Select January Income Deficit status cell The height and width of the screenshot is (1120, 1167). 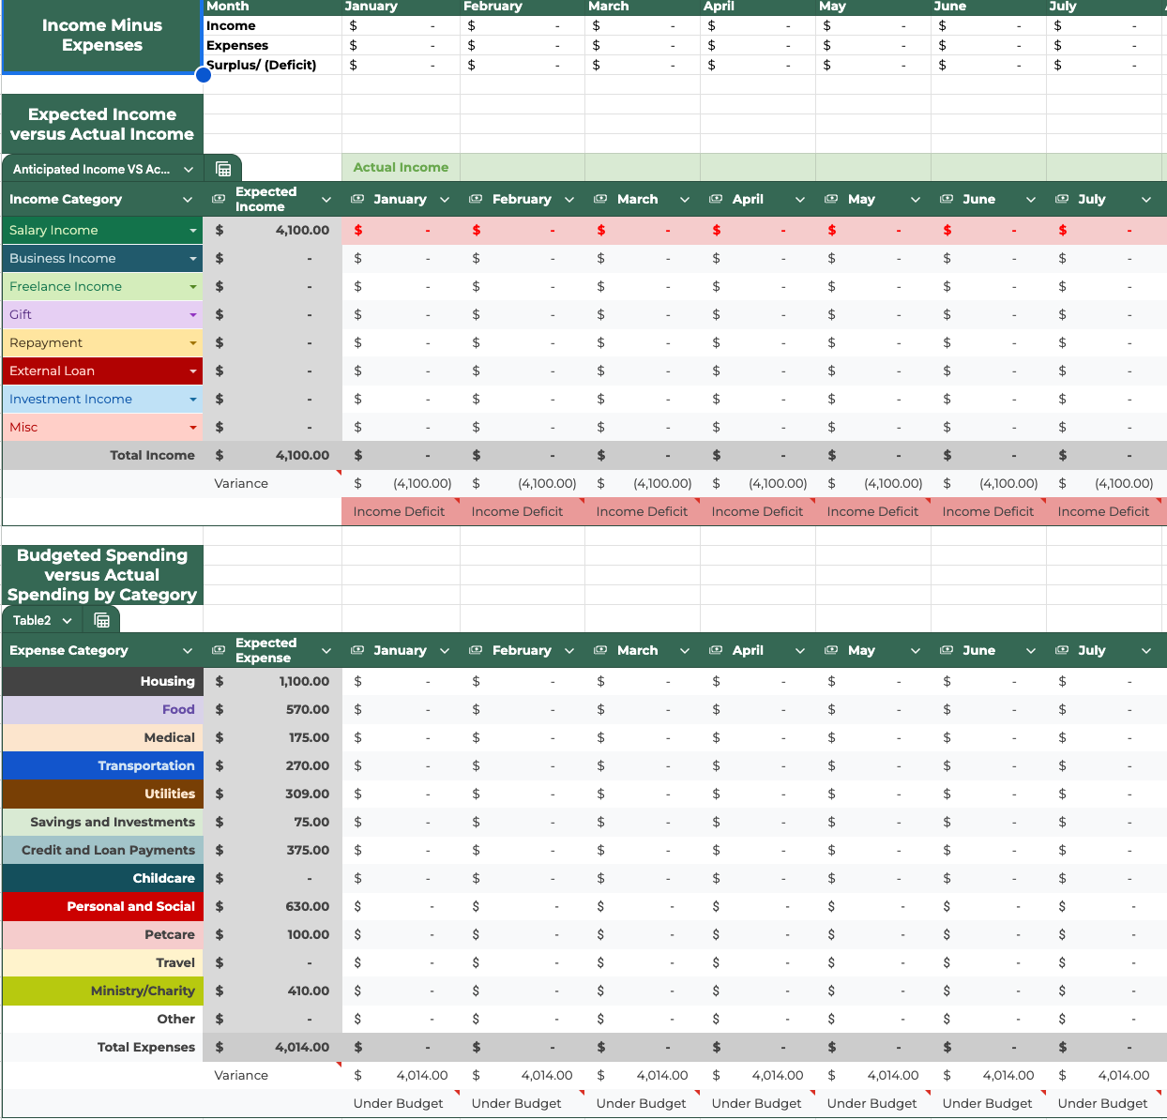click(400, 511)
